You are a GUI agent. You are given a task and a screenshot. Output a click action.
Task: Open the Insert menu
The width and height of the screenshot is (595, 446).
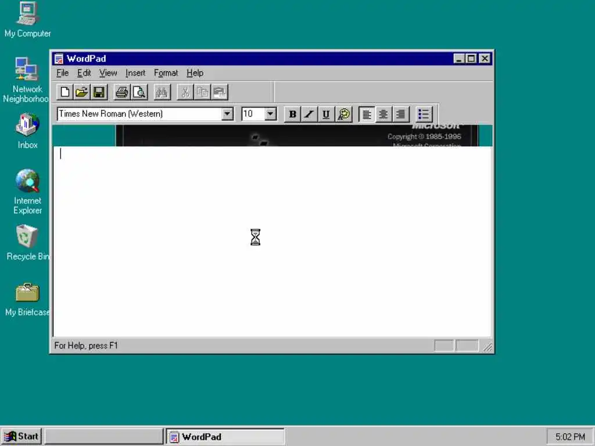coord(135,73)
